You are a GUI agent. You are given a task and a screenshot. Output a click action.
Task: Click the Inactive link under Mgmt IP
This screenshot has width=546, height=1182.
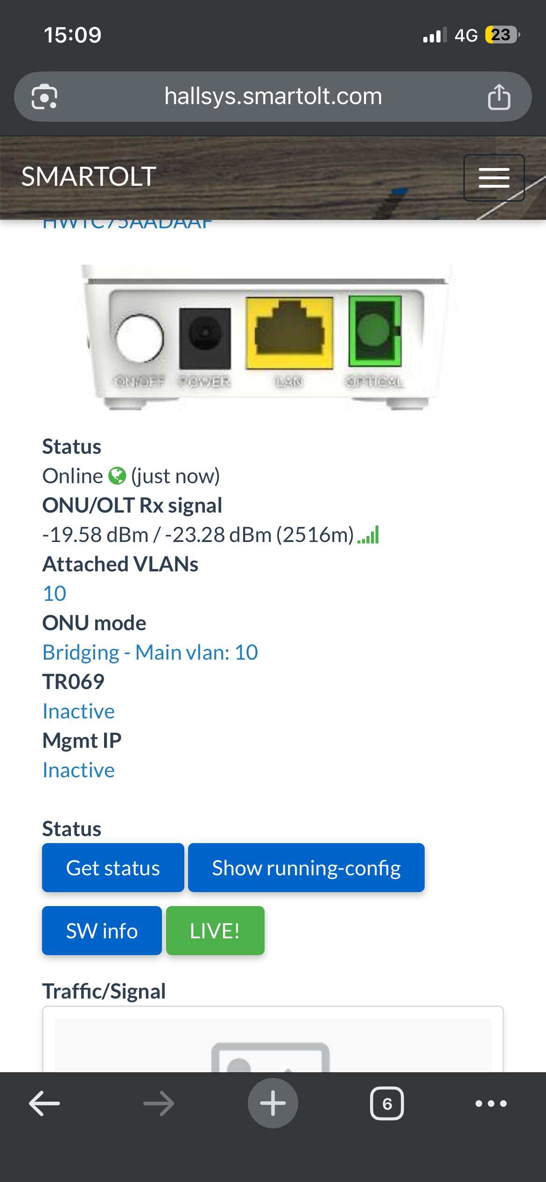(x=78, y=770)
